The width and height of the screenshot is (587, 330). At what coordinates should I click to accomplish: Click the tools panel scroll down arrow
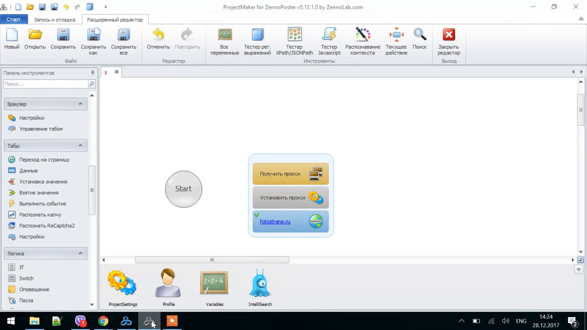92,304
